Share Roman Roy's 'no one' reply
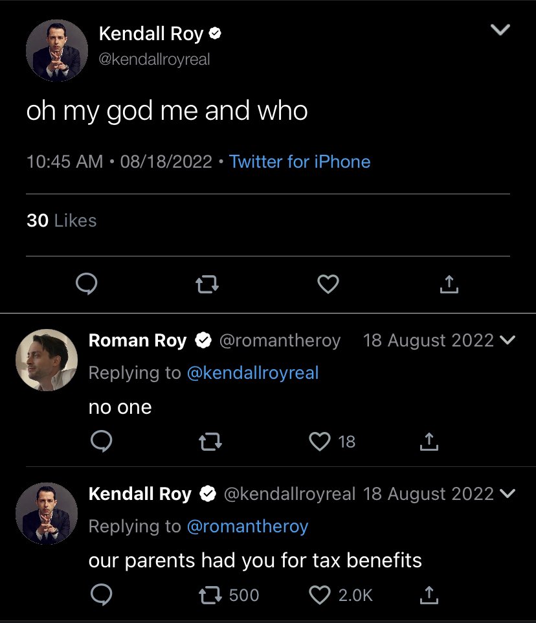Image resolution: width=536 pixels, height=623 pixels. click(x=428, y=442)
